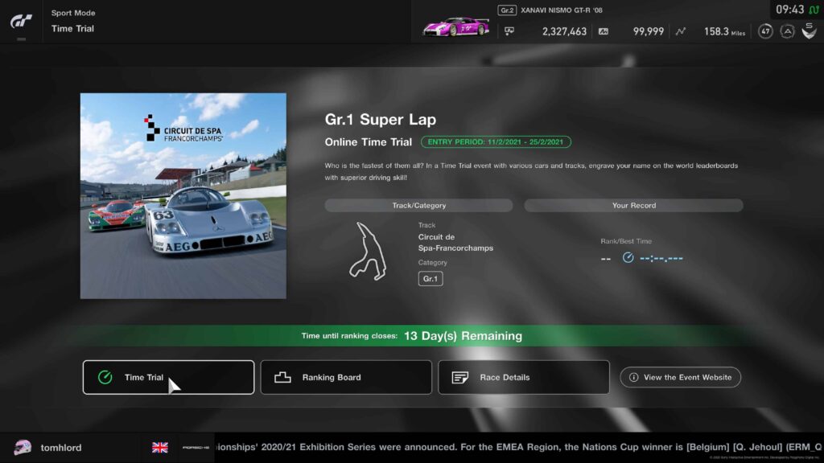Click the Your Record header
The width and height of the screenshot is (824, 463).
634,205
